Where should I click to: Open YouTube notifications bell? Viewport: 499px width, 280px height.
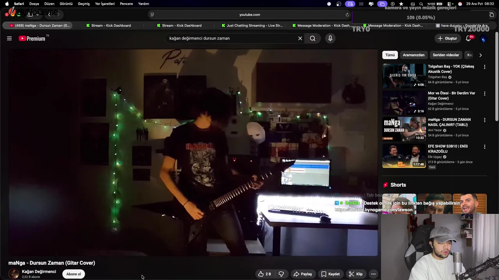pos(469,38)
